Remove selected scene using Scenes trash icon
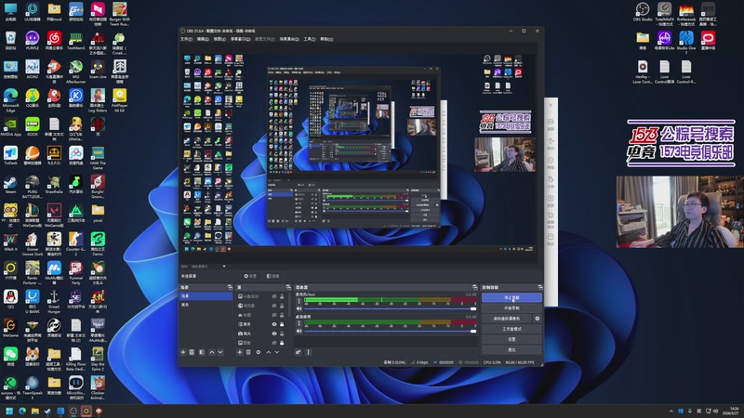 192,352
